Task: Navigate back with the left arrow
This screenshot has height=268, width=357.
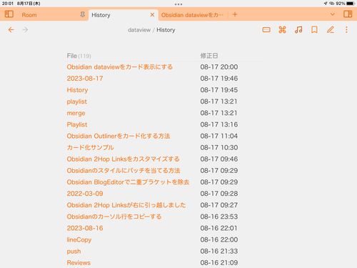Action: [11, 30]
